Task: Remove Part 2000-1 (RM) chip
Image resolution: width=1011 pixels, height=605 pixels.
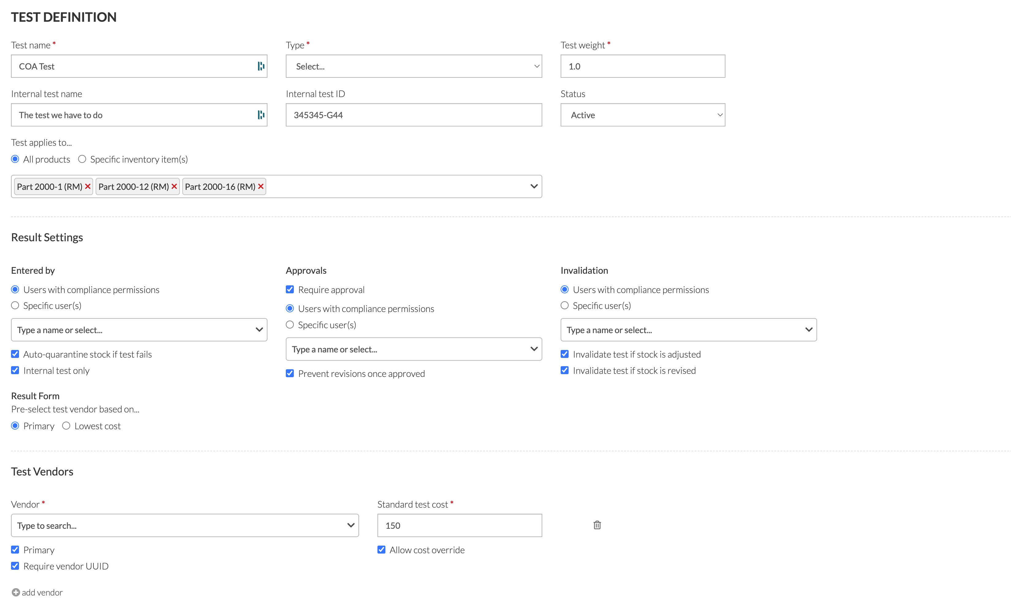Action: 88,186
